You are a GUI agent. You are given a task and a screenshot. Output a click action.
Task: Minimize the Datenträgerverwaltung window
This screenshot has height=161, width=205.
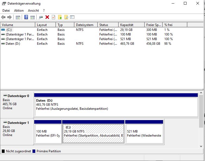(x=173, y=4)
